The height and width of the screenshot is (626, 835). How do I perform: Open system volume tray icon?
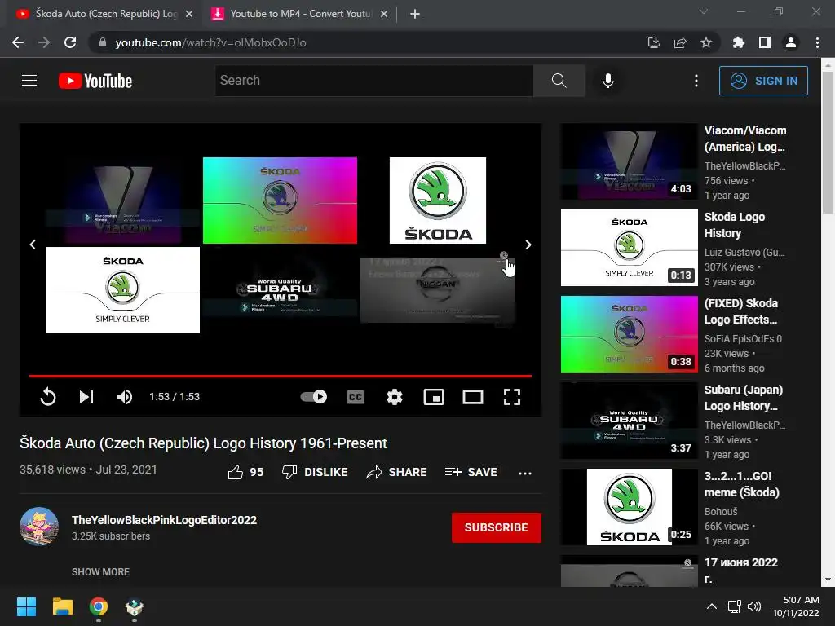click(754, 606)
